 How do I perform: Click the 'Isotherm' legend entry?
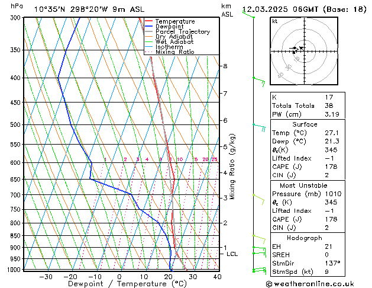pos(169,47)
